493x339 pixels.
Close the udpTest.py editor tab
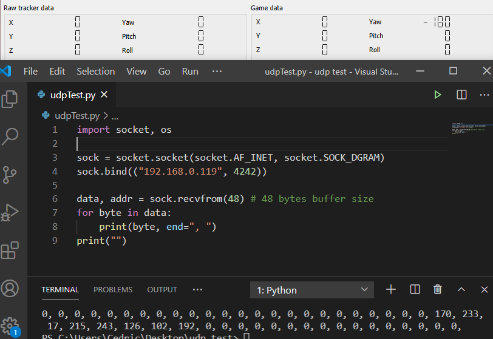pyautogui.click(x=104, y=95)
